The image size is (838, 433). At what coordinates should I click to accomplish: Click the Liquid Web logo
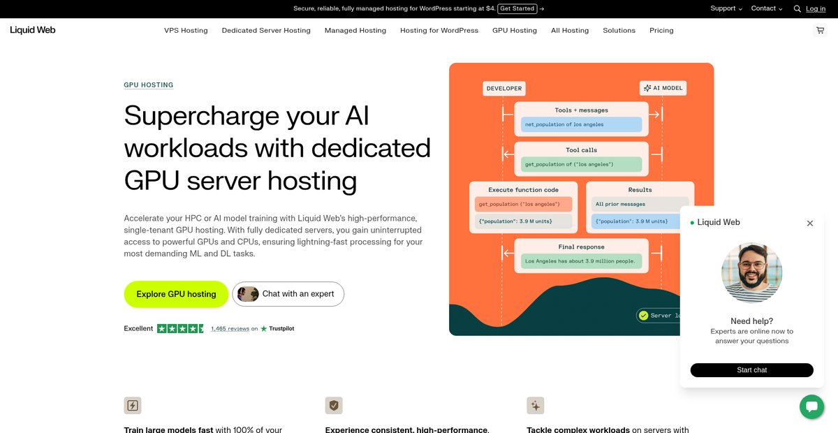click(33, 30)
